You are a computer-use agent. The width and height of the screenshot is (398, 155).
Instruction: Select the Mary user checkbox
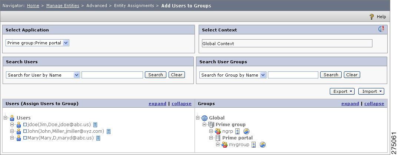pos(25,138)
